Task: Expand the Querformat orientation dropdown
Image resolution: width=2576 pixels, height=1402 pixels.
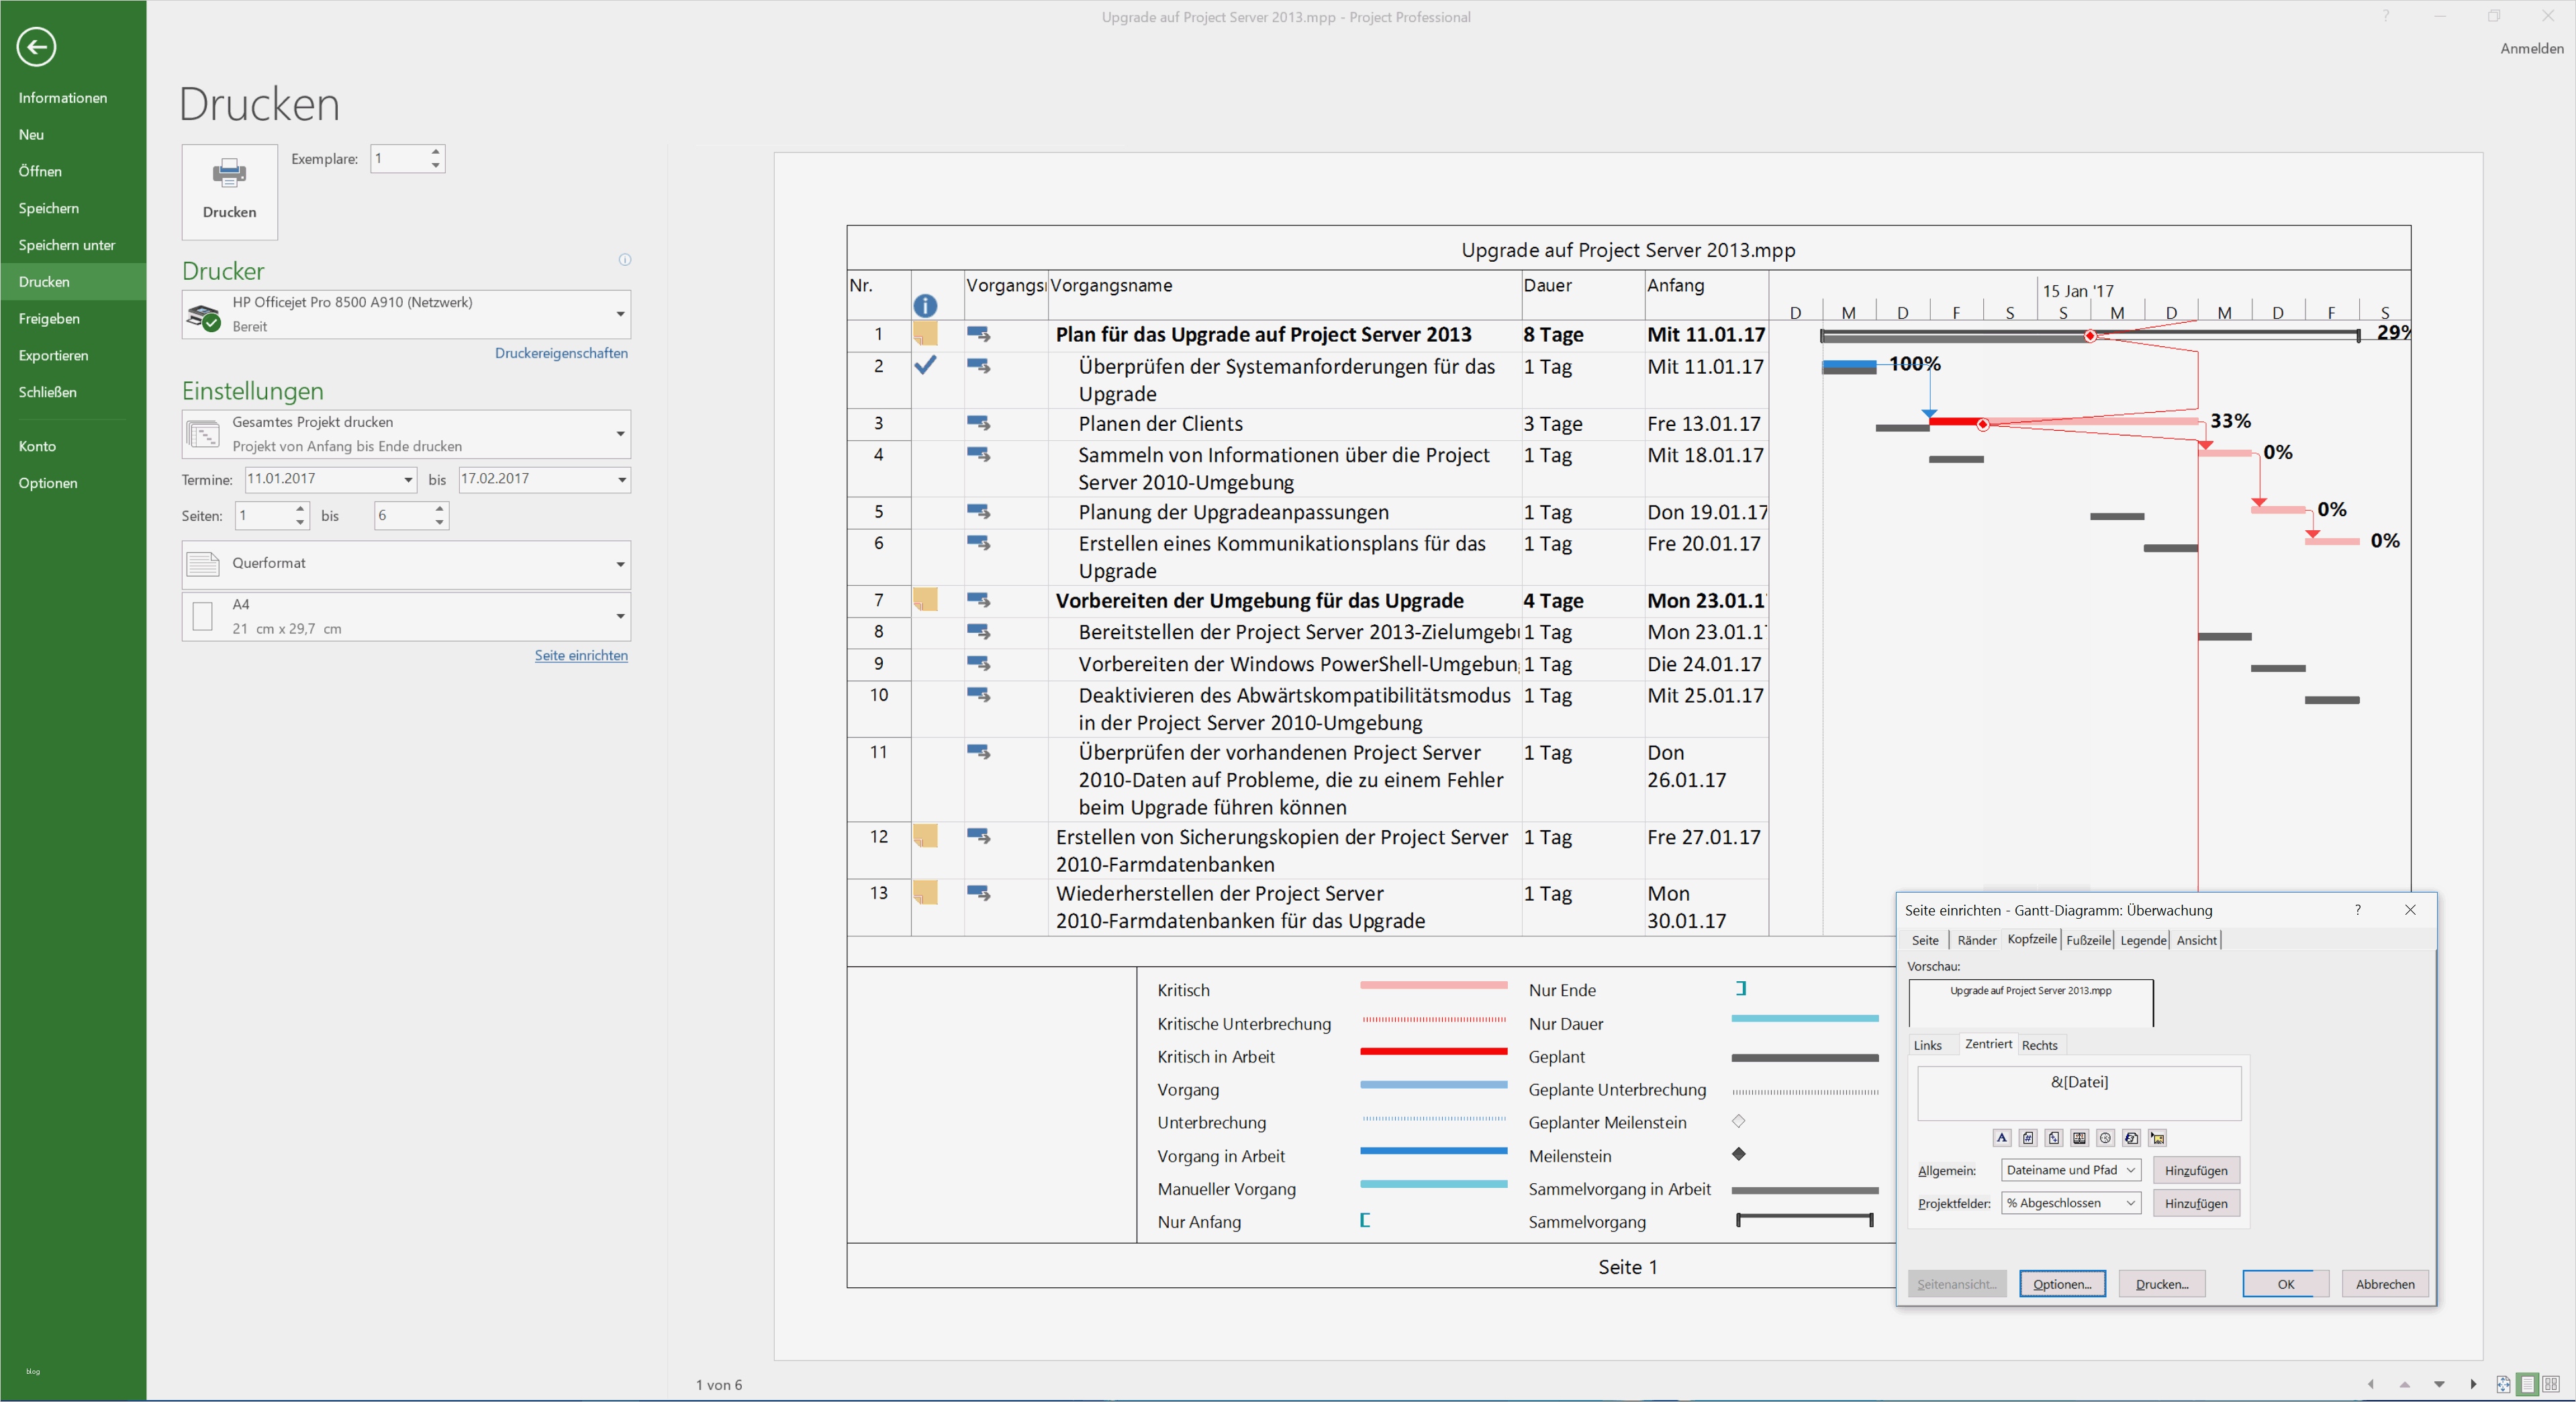Action: 620,564
